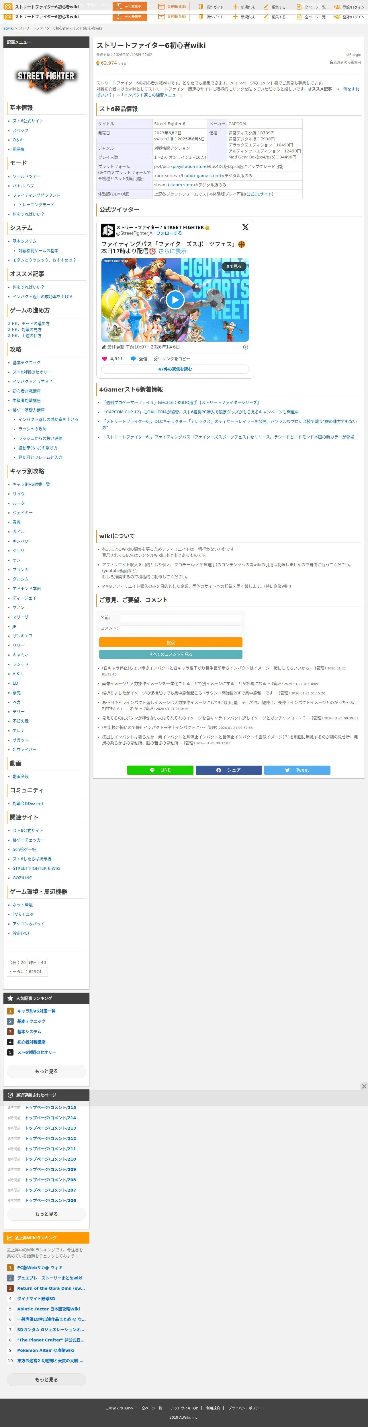Open トレーニングモード sidebar link

tap(36, 204)
